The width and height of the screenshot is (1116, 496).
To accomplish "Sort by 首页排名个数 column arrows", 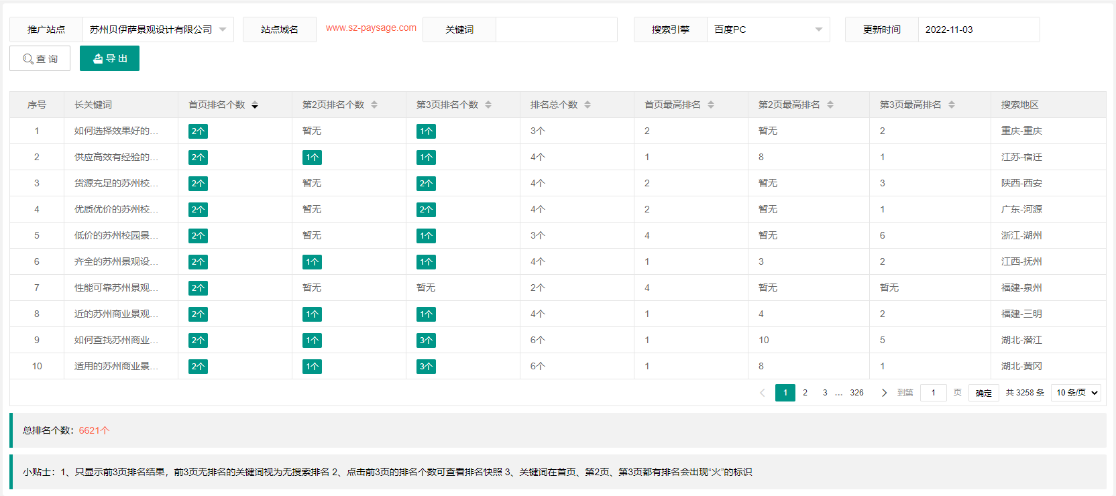I will click(255, 105).
